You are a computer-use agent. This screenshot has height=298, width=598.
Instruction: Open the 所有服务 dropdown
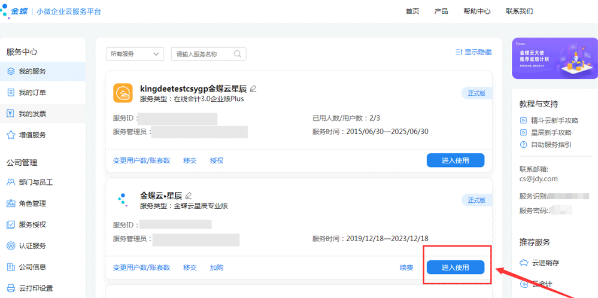(x=135, y=54)
